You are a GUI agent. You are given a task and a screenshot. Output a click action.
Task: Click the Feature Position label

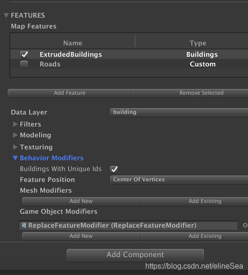47,179
